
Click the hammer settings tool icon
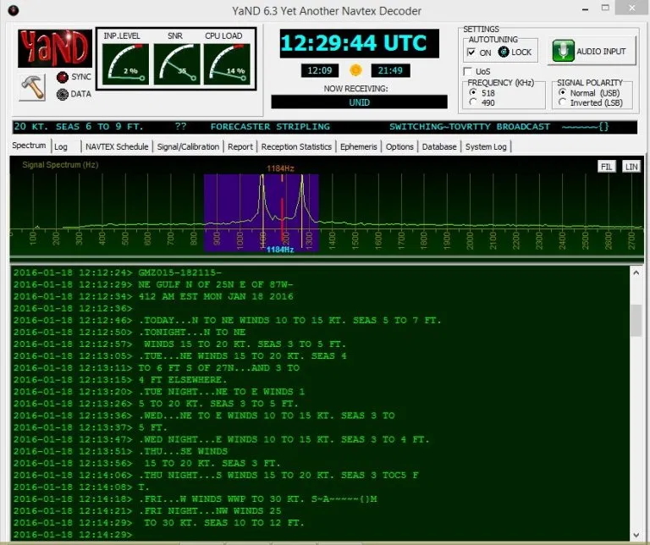[x=33, y=85]
